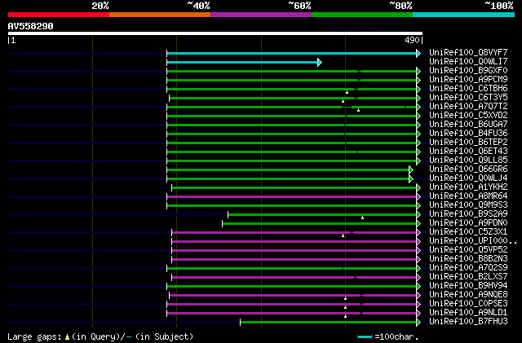Select the UniRef100_B8B2N3 label
The width and height of the screenshot is (522, 343).
tap(468, 259)
